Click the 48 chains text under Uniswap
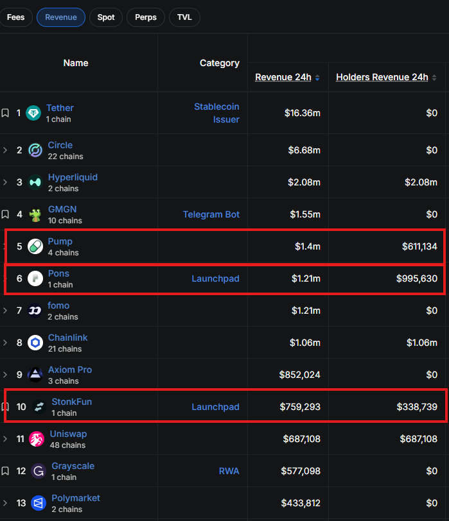This screenshot has width=449, height=521. click(x=67, y=445)
